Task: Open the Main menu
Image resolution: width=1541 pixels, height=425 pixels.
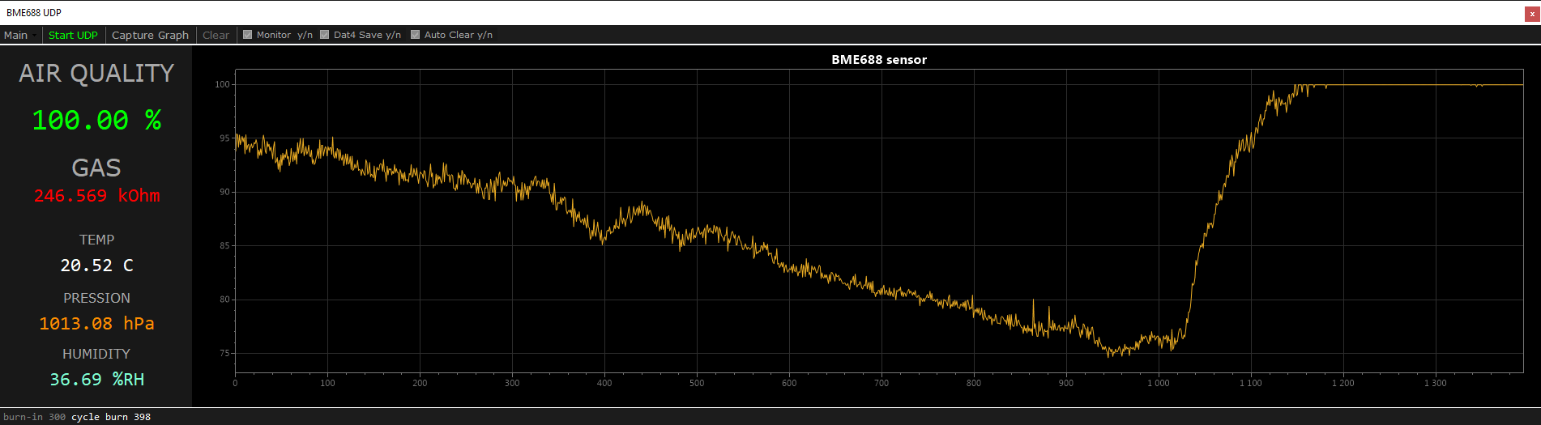Action: (x=15, y=35)
